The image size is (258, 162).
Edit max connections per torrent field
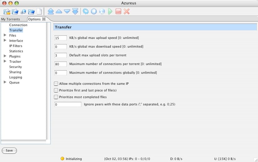[61, 64]
